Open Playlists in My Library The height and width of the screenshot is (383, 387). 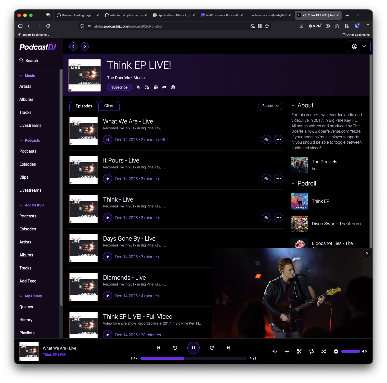point(27,333)
